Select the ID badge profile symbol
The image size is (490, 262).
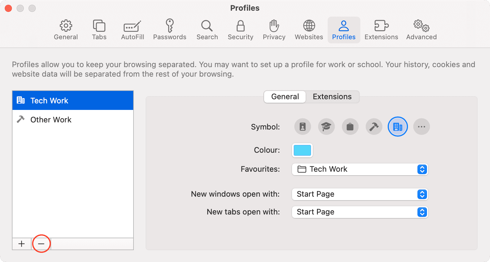tap(302, 127)
